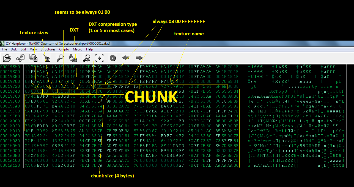354x187 pixels.
Task: Open Find with the magnifier icon
Action: (x=60, y=58)
